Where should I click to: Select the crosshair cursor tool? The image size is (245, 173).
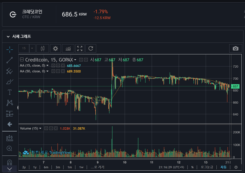[x=10, y=49]
